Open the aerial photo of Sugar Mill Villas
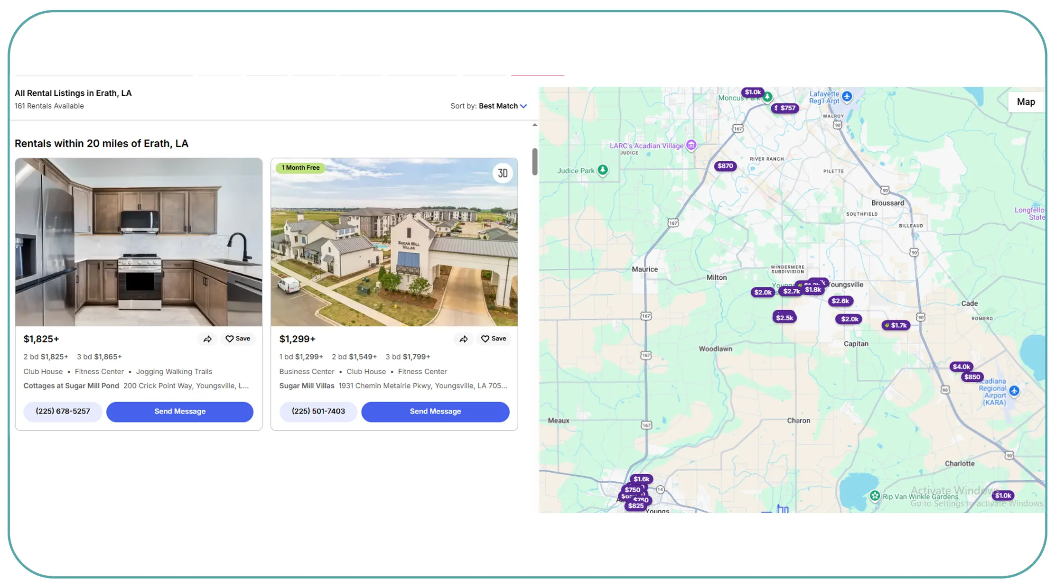Image resolution: width=1055 pixels, height=588 pixels. click(x=394, y=242)
